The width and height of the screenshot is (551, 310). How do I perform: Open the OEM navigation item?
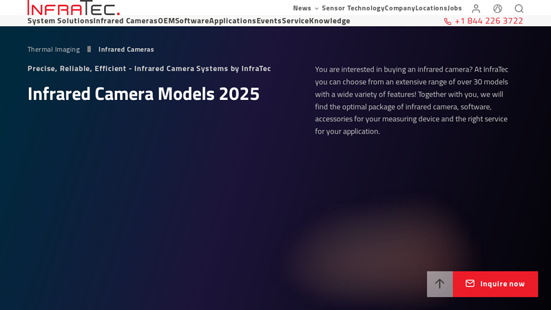coord(166,21)
